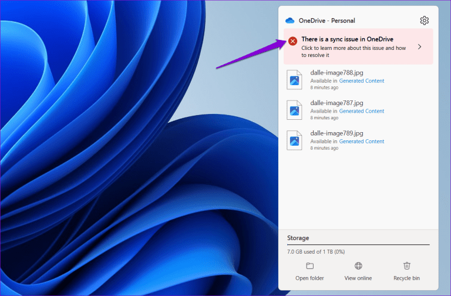The image size is (451, 296).
Task: Click the Open folder icon
Action: point(309,266)
